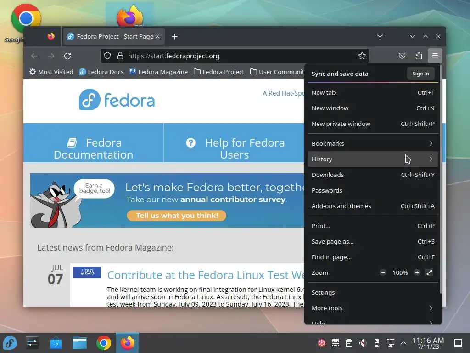The width and height of the screenshot is (470, 353).
Task: Open the Firefox hamburger application menu button
Action: pyautogui.click(x=435, y=56)
